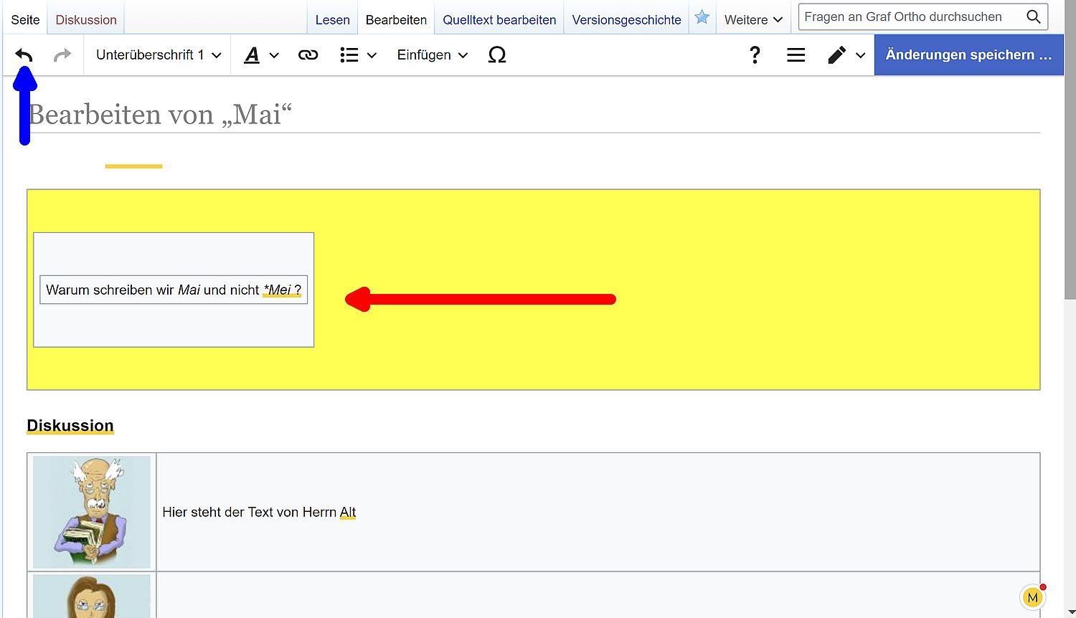The height and width of the screenshot is (618, 1076).
Task: Open the special characters Omega icon
Action: pyautogui.click(x=496, y=55)
